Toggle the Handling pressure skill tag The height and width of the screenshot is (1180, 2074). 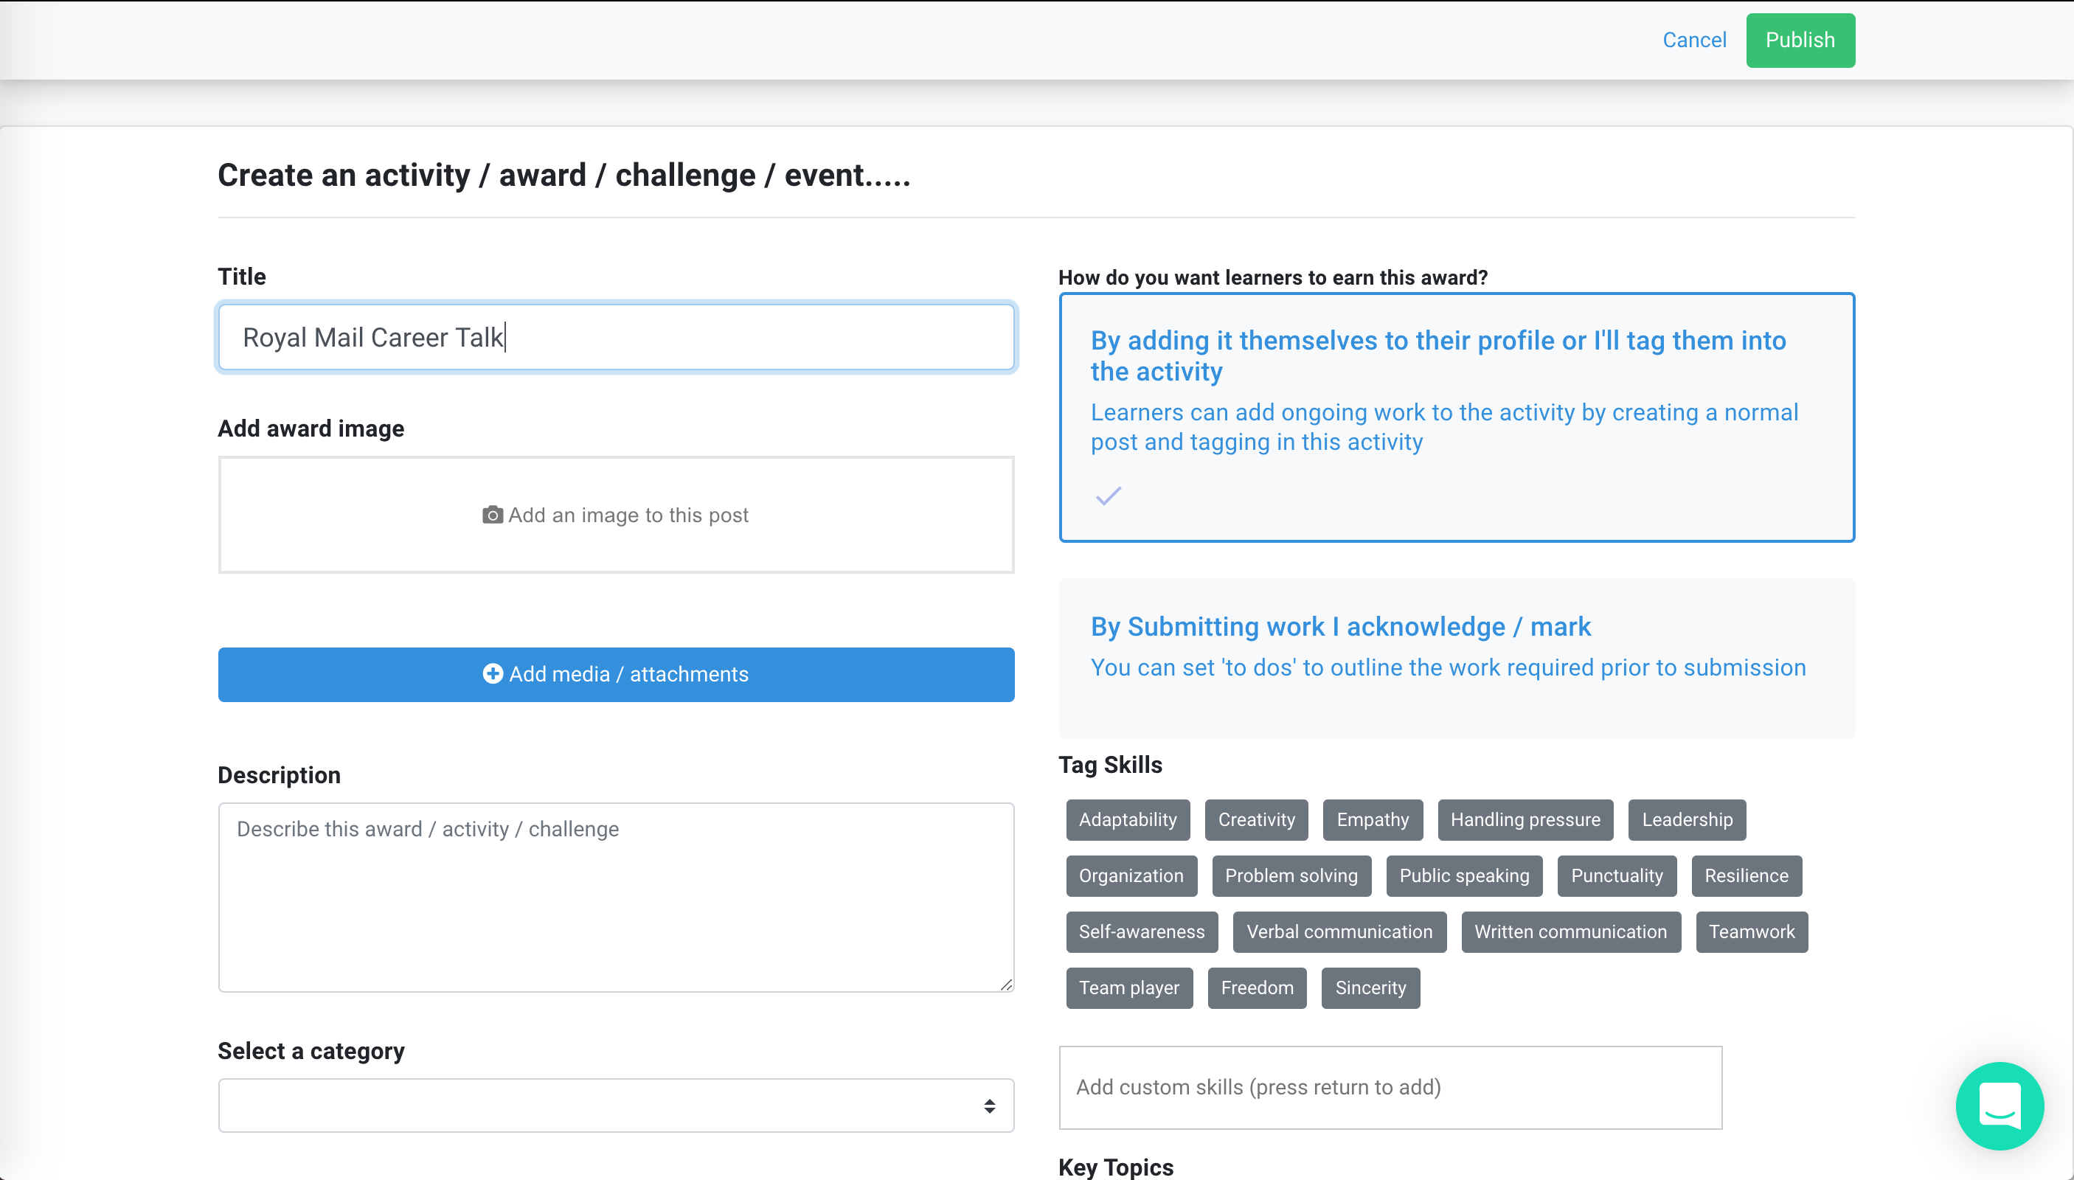tap(1525, 819)
